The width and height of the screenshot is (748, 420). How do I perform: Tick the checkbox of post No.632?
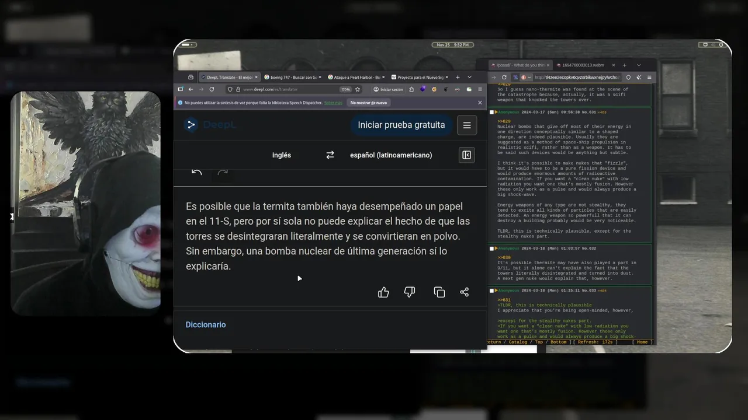[492, 249]
